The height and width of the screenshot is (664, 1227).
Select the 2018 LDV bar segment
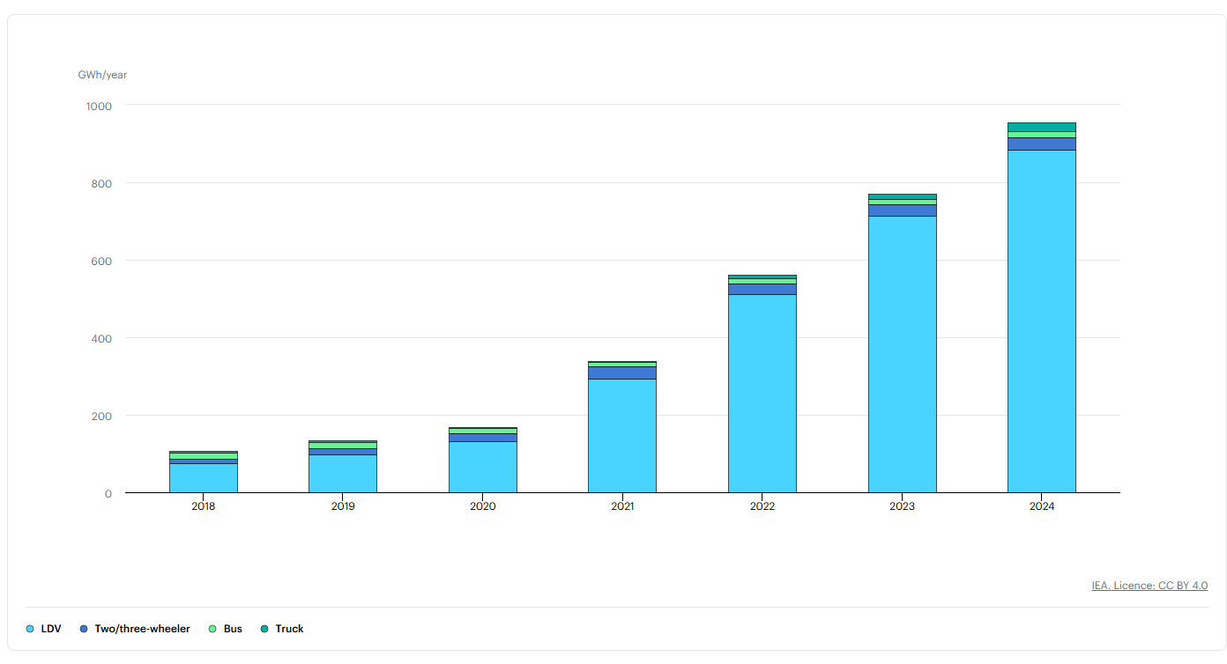[204, 478]
